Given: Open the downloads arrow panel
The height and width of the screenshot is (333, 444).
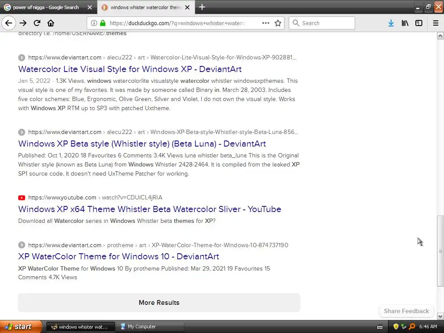Looking at the screenshot, I should click(391, 23).
